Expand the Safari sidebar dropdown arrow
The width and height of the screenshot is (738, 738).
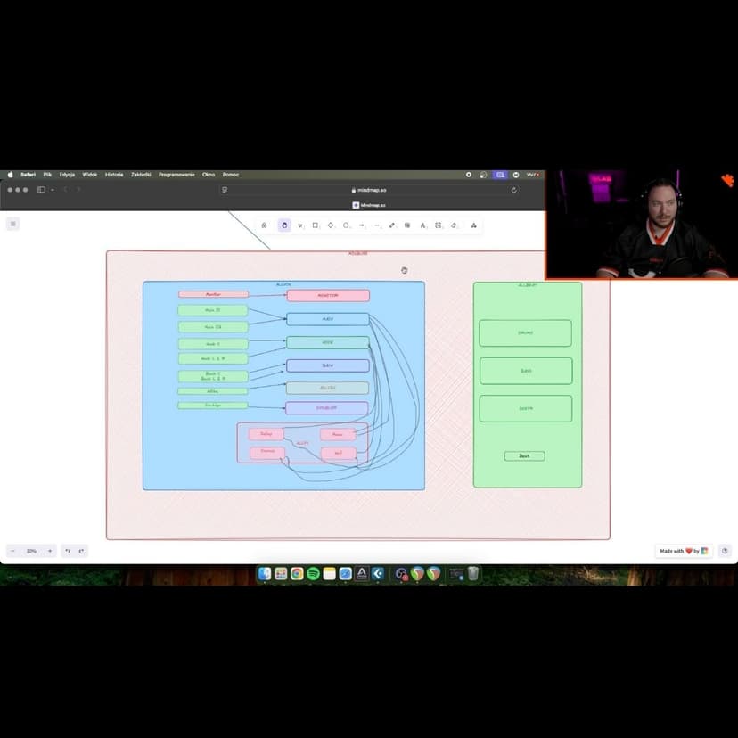pyautogui.click(x=53, y=190)
